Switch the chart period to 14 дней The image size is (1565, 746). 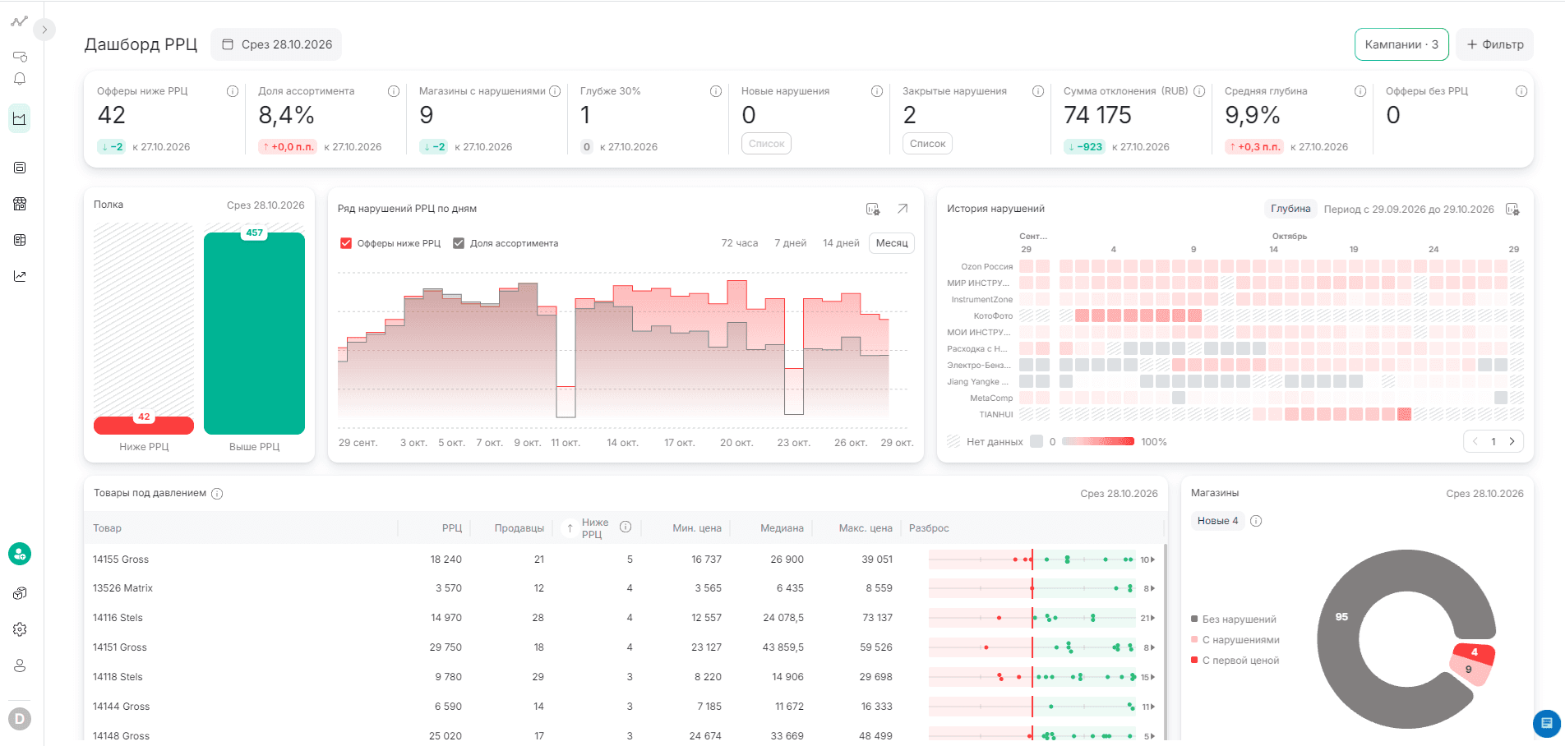pyautogui.click(x=841, y=243)
